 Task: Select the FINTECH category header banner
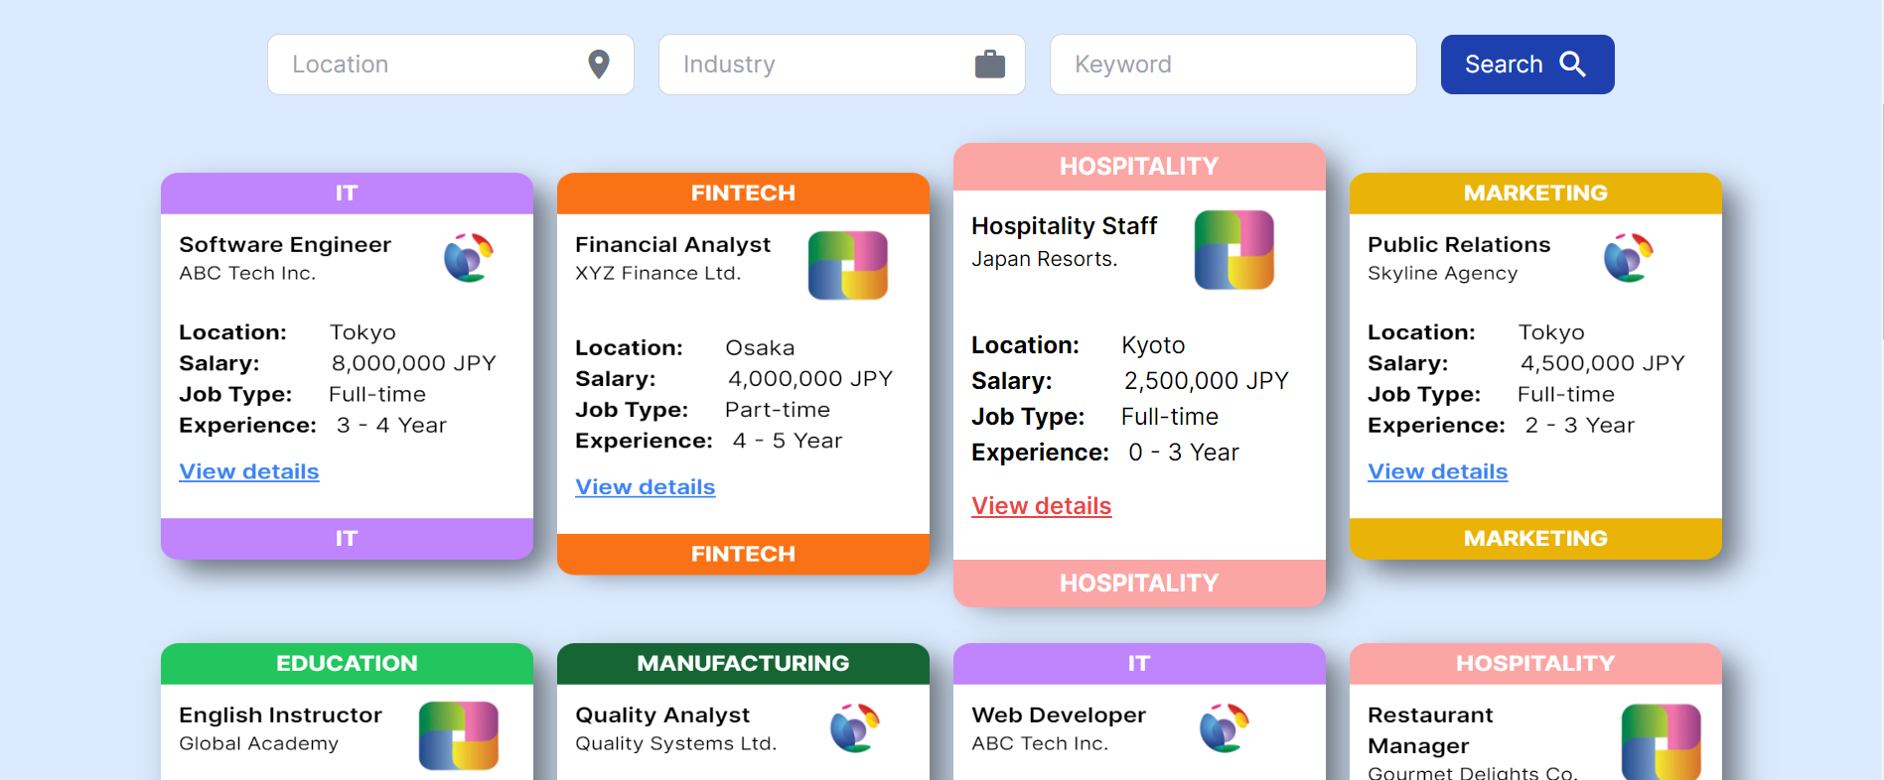(743, 193)
